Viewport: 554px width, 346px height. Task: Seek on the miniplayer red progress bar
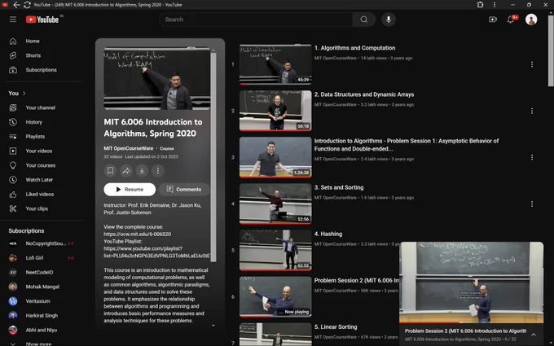tap(472, 322)
